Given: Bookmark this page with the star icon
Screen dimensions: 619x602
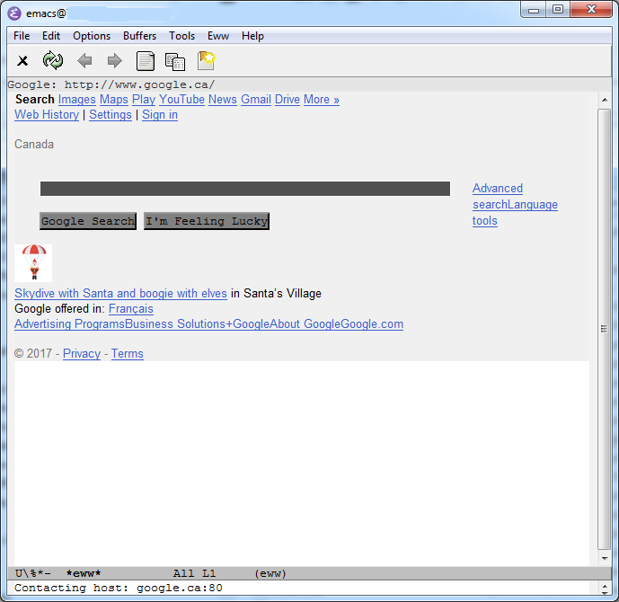Looking at the screenshot, I should coord(206,61).
